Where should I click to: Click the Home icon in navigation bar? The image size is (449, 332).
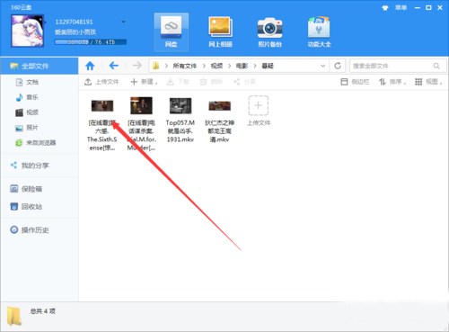[90, 66]
